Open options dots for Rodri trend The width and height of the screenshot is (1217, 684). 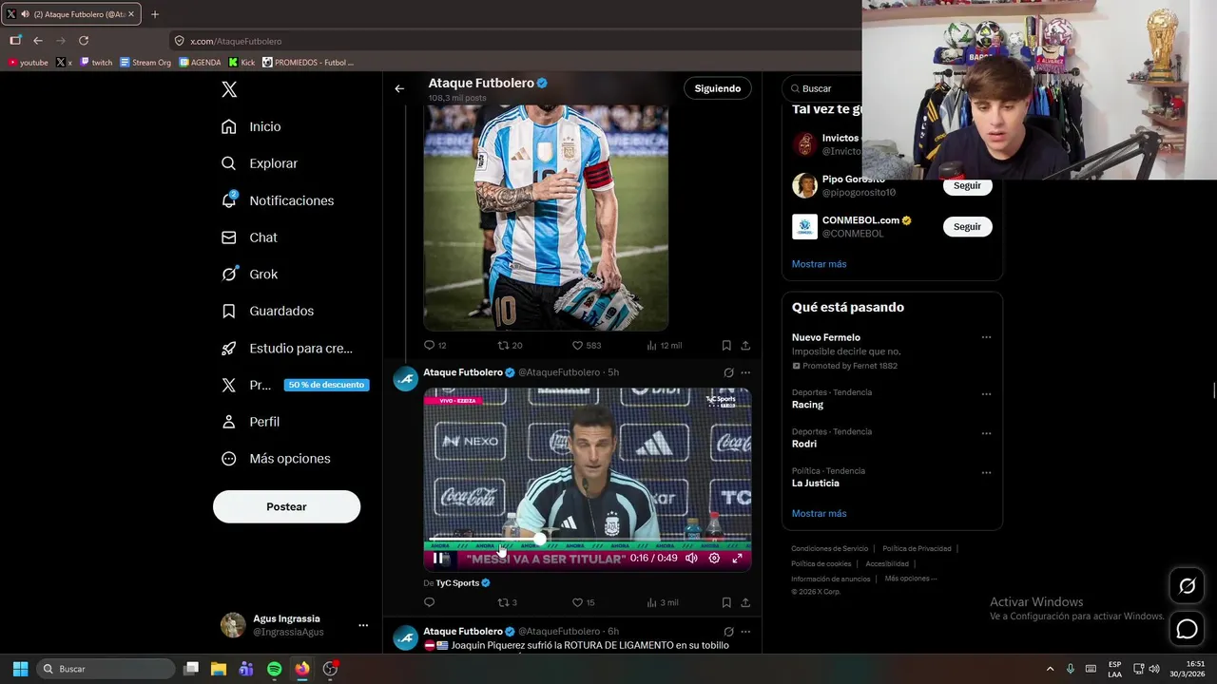(986, 433)
